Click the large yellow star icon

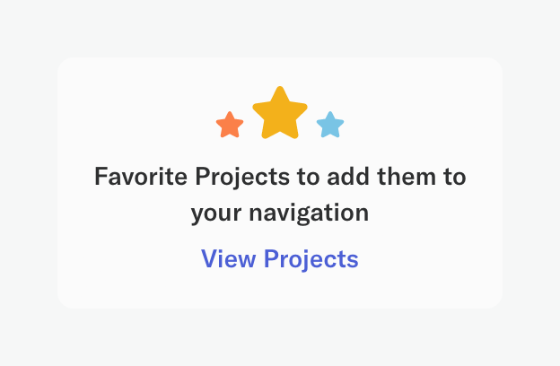(280, 114)
